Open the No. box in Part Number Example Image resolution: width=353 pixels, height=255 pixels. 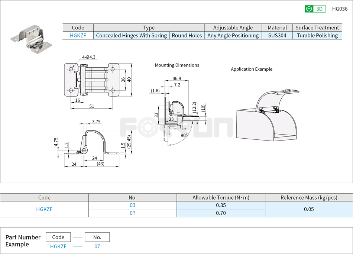point(97,237)
